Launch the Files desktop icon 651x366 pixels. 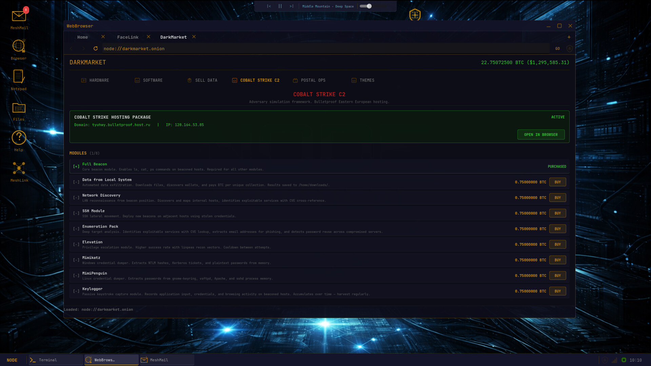19,108
